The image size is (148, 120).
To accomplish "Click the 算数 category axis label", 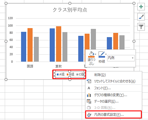I will 59,66.
